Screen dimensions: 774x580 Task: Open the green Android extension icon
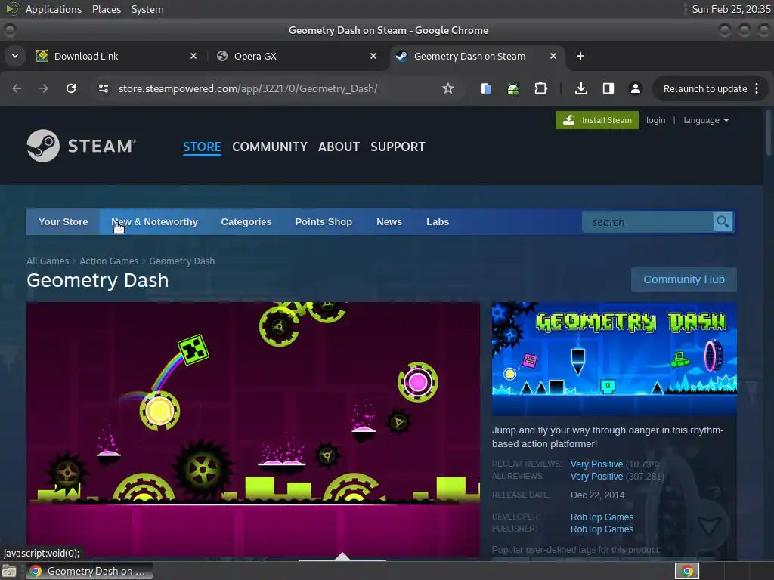click(x=513, y=88)
